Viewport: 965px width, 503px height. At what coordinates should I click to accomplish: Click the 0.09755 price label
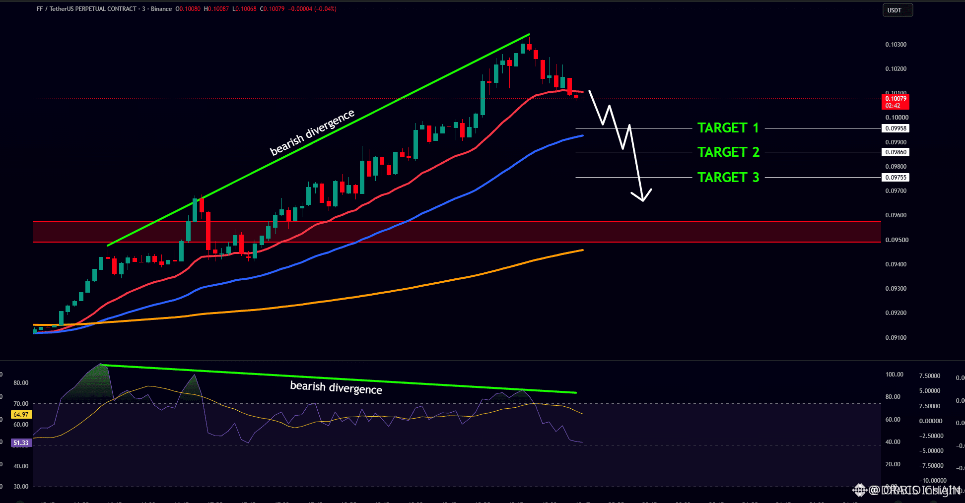click(x=896, y=178)
